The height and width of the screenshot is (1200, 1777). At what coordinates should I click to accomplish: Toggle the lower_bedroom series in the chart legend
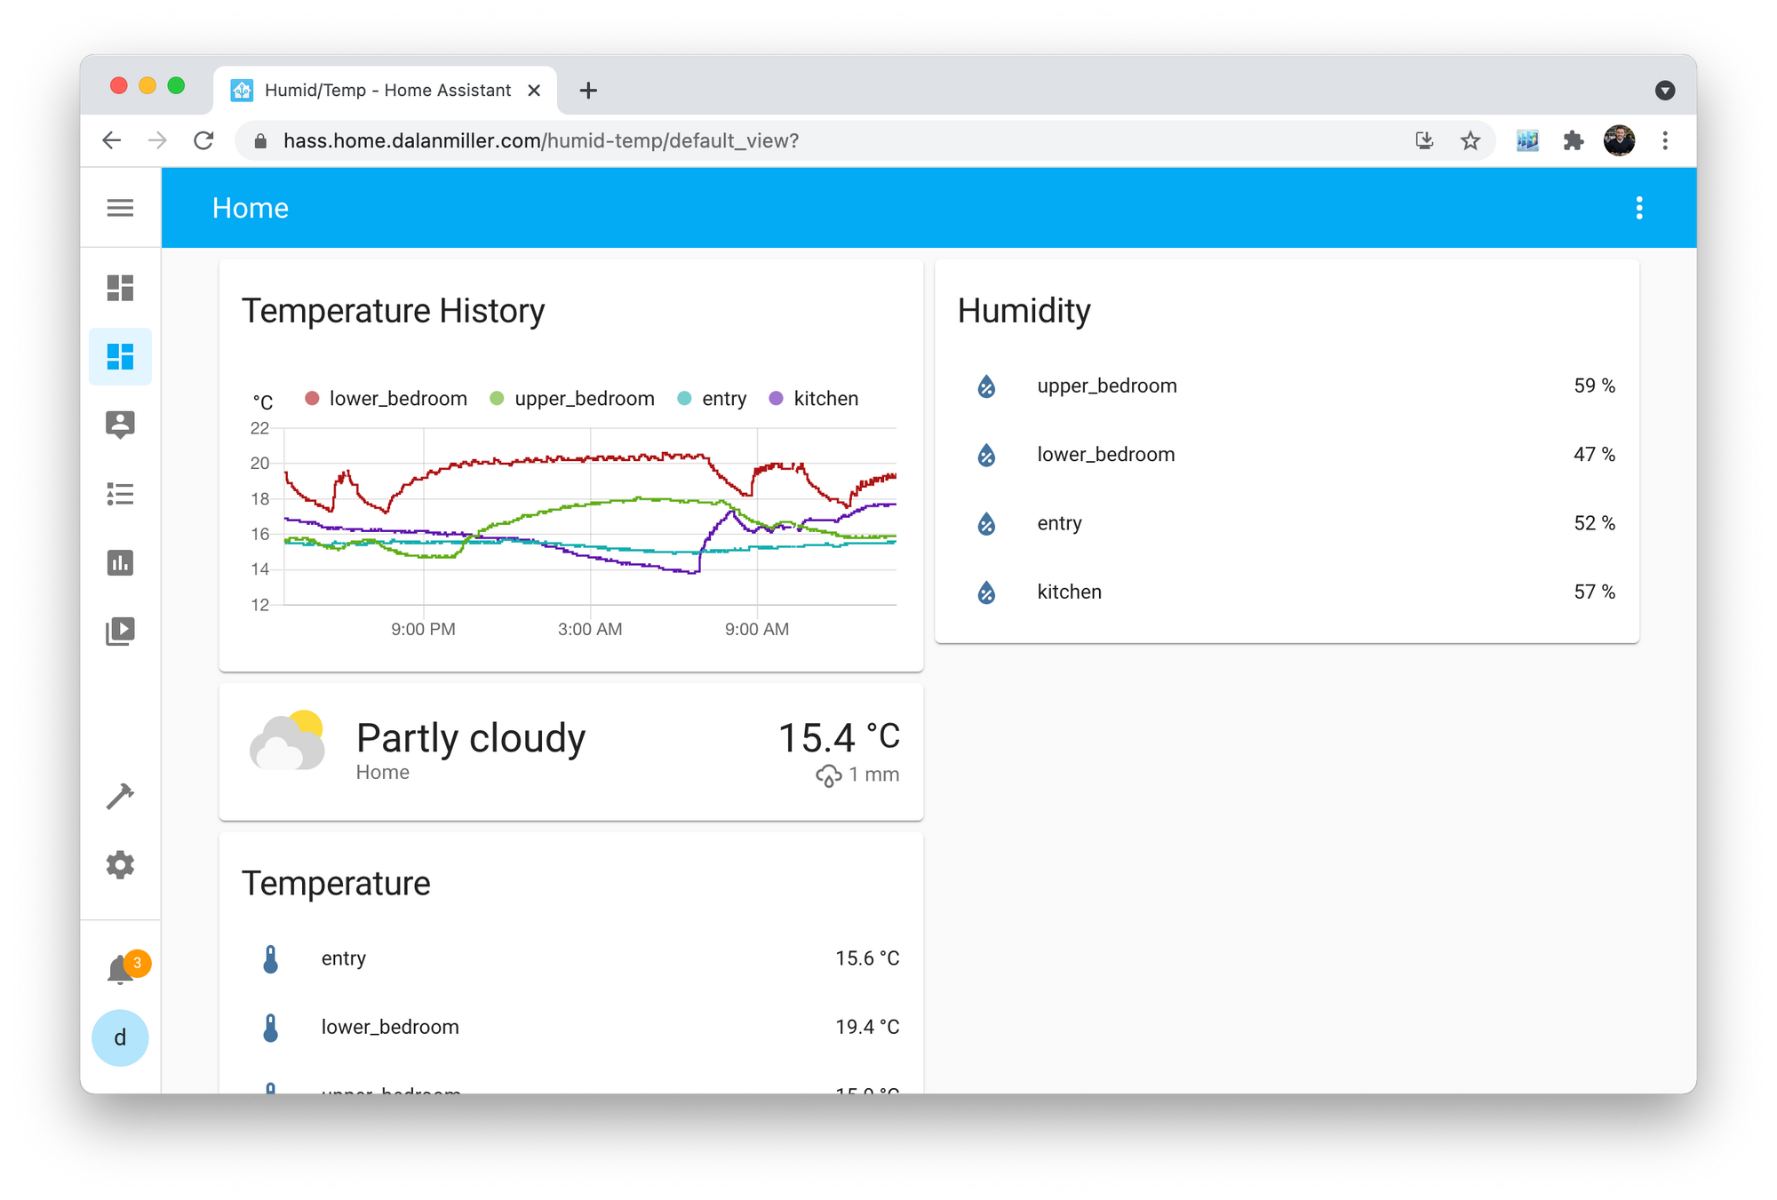[x=397, y=398]
